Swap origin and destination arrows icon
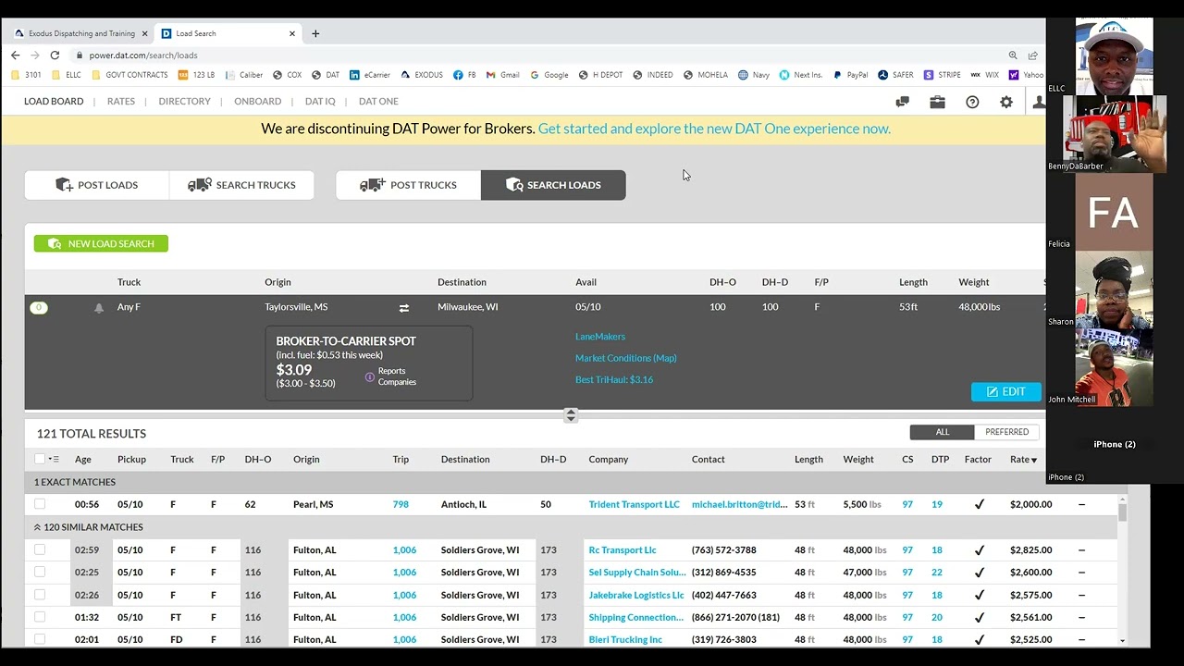Image resolution: width=1184 pixels, height=666 pixels. click(x=404, y=308)
